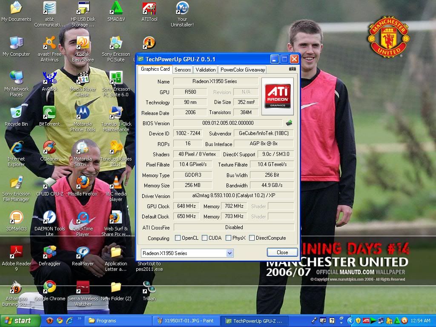This screenshot has height=327, width=436.
Task: Click the Device ID 1002 - 7244 value
Action: 188,133
